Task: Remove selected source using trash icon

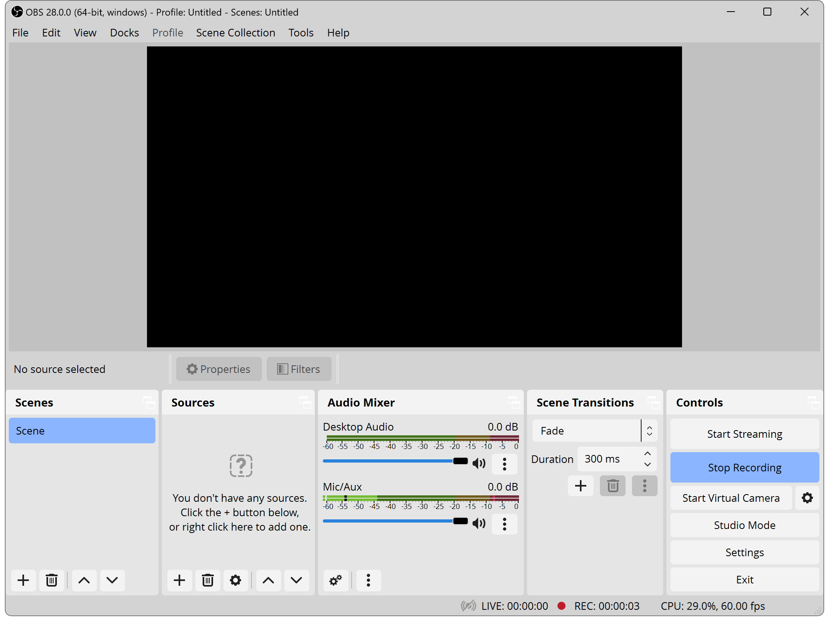Action: (x=207, y=580)
